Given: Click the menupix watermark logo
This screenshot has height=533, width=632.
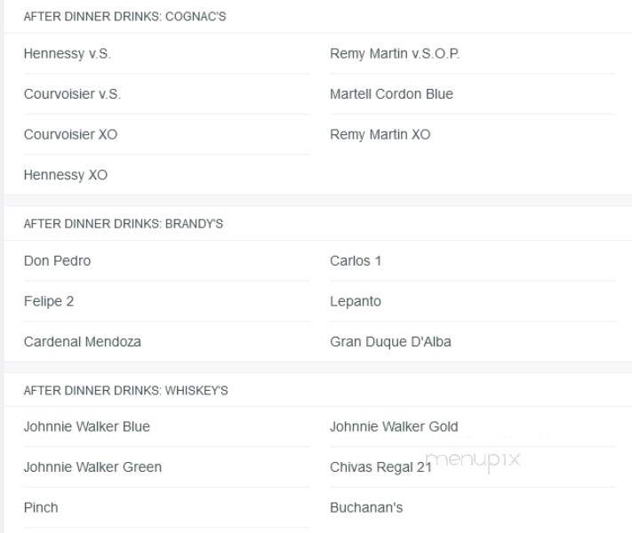Looking at the screenshot, I should coord(473,460).
